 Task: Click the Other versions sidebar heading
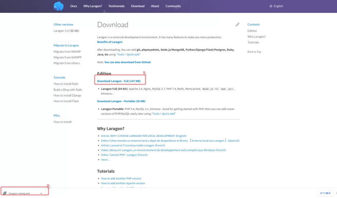tap(64, 24)
